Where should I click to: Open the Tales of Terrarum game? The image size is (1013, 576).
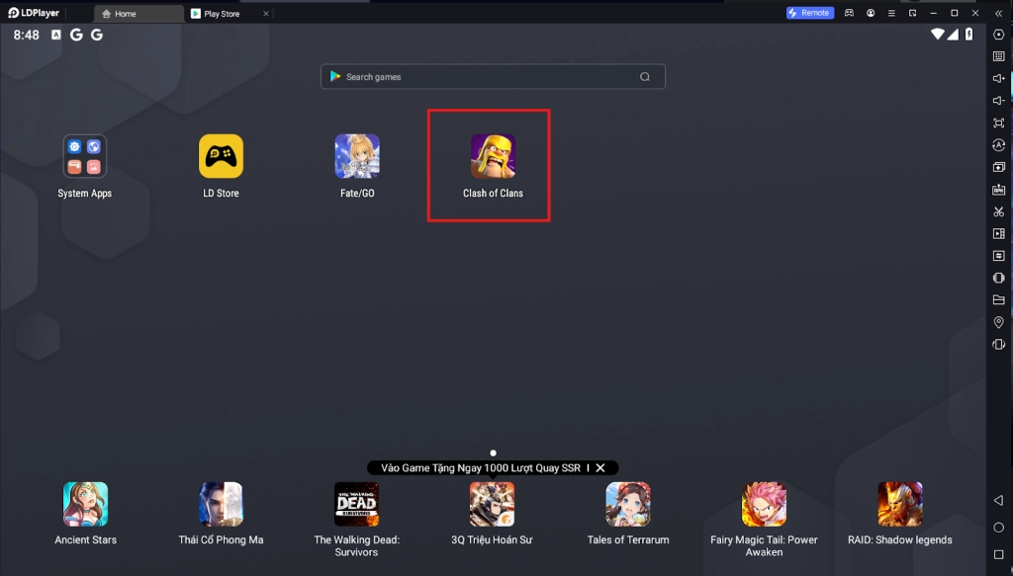click(628, 504)
